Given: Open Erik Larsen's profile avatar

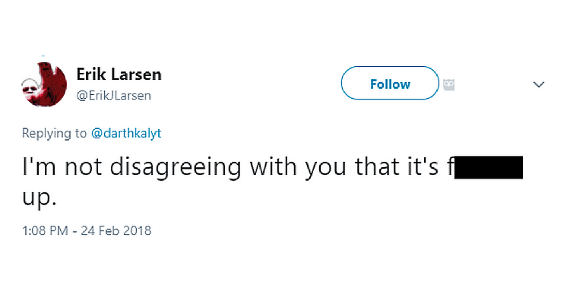Looking at the screenshot, I should coord(44,84).
